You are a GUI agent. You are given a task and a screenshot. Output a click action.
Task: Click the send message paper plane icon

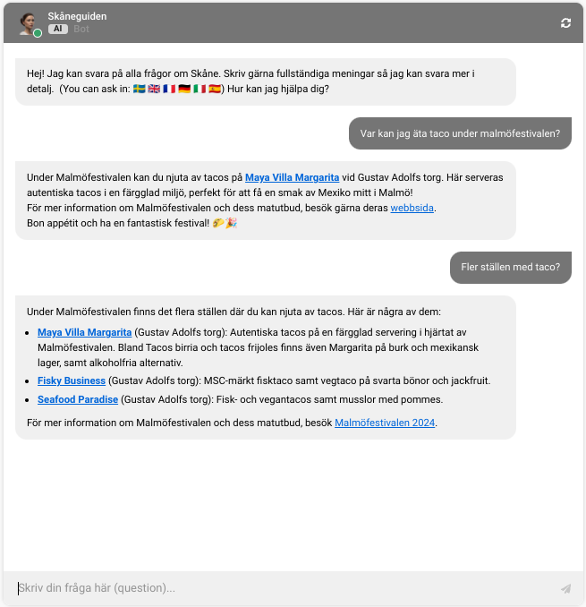point(566,588)
